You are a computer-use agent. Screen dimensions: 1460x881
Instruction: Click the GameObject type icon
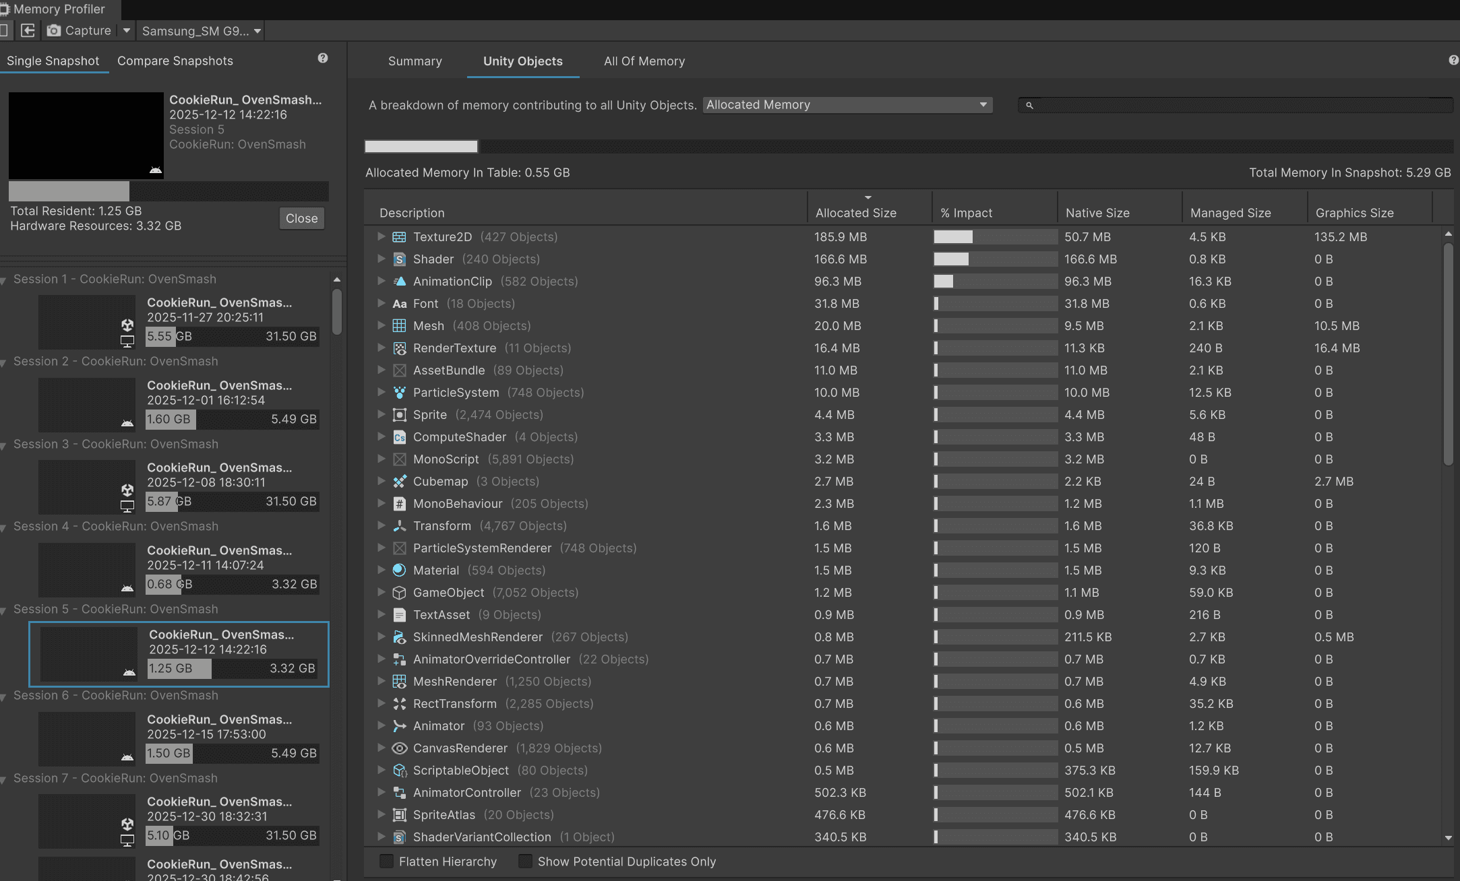[399, 593]
